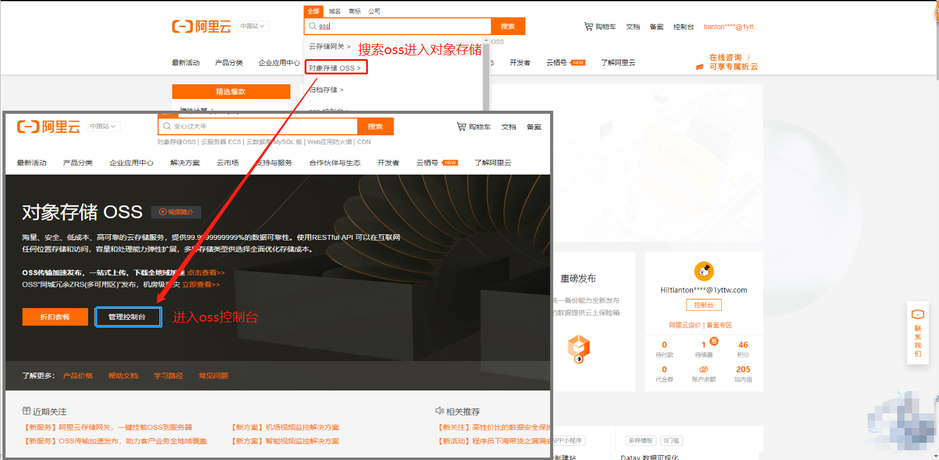Select the 公司 search tab
The image size is (939, 460).
(x=374, y=11)
